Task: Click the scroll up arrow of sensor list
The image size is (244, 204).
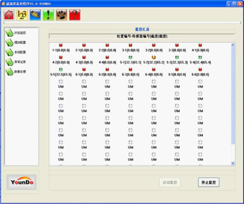Action: [x=233, y=45]
